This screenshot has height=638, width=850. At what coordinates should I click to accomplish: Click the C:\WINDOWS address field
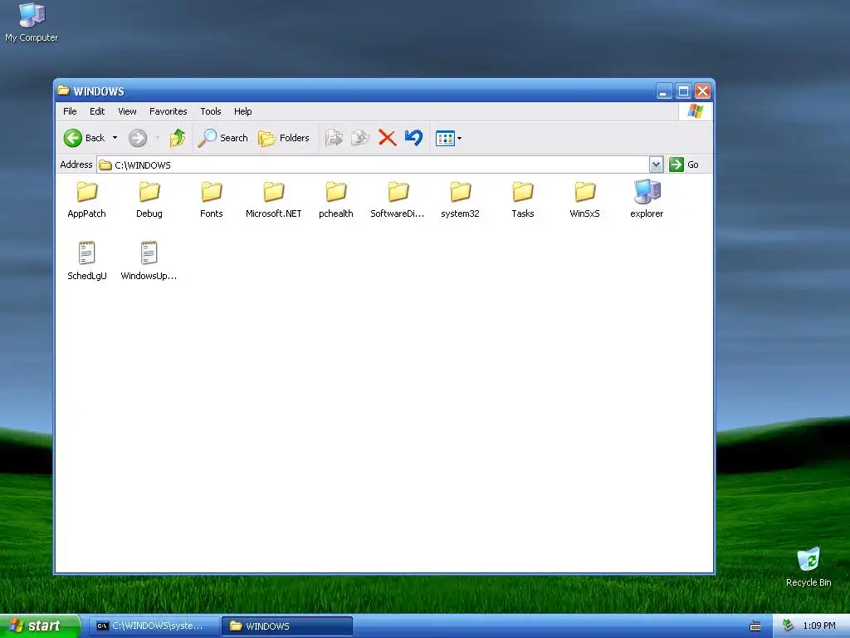[x=373, y=164]
